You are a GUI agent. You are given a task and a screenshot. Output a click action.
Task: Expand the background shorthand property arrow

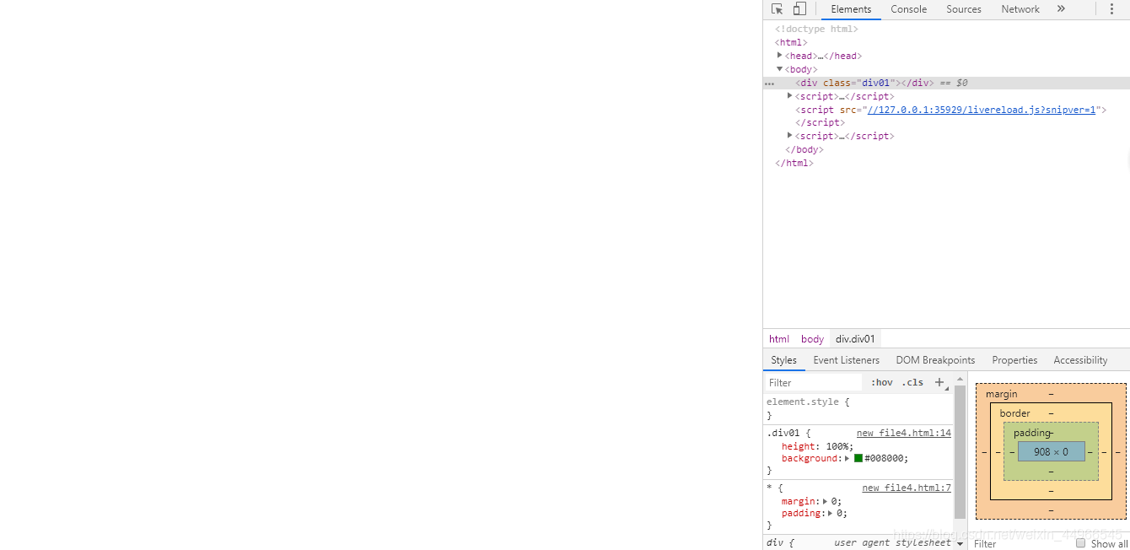pos(847,459)
